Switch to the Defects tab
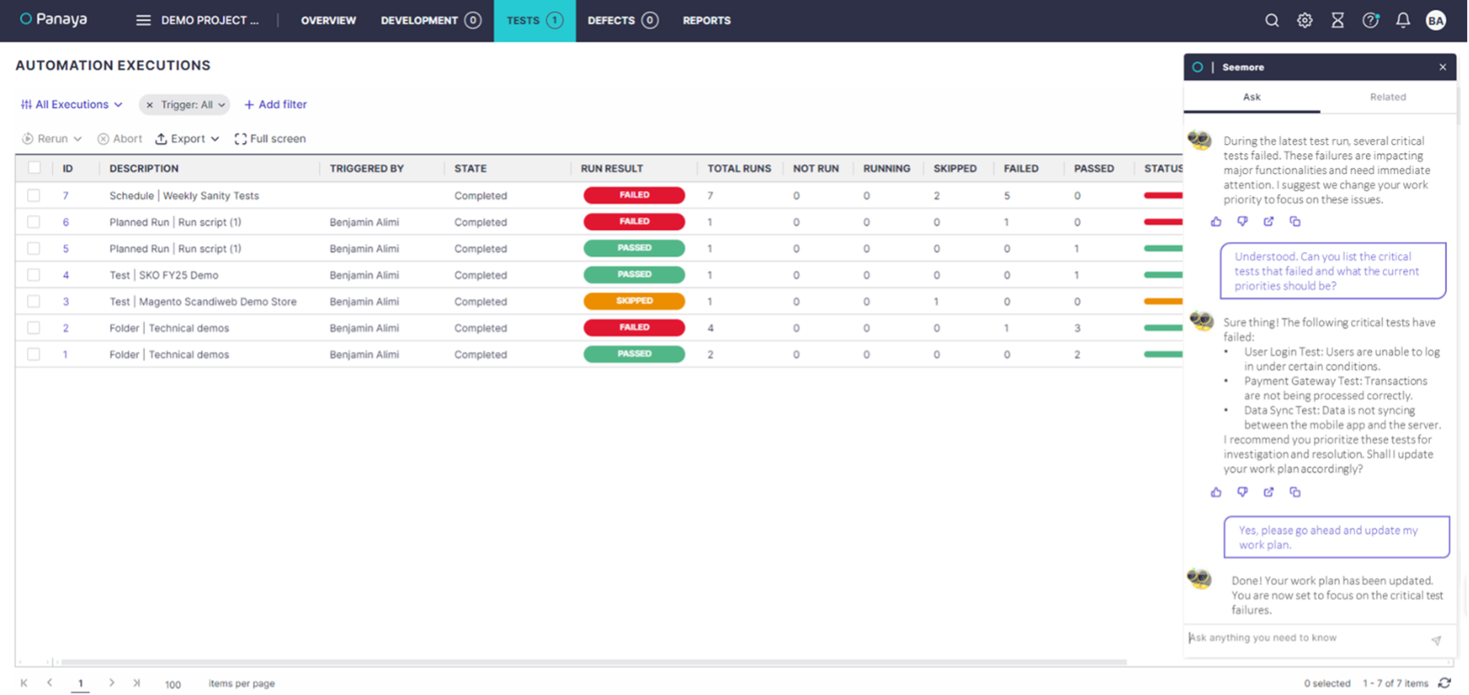The height and width of the screenshot is (695, 1469). click(622, 20)
